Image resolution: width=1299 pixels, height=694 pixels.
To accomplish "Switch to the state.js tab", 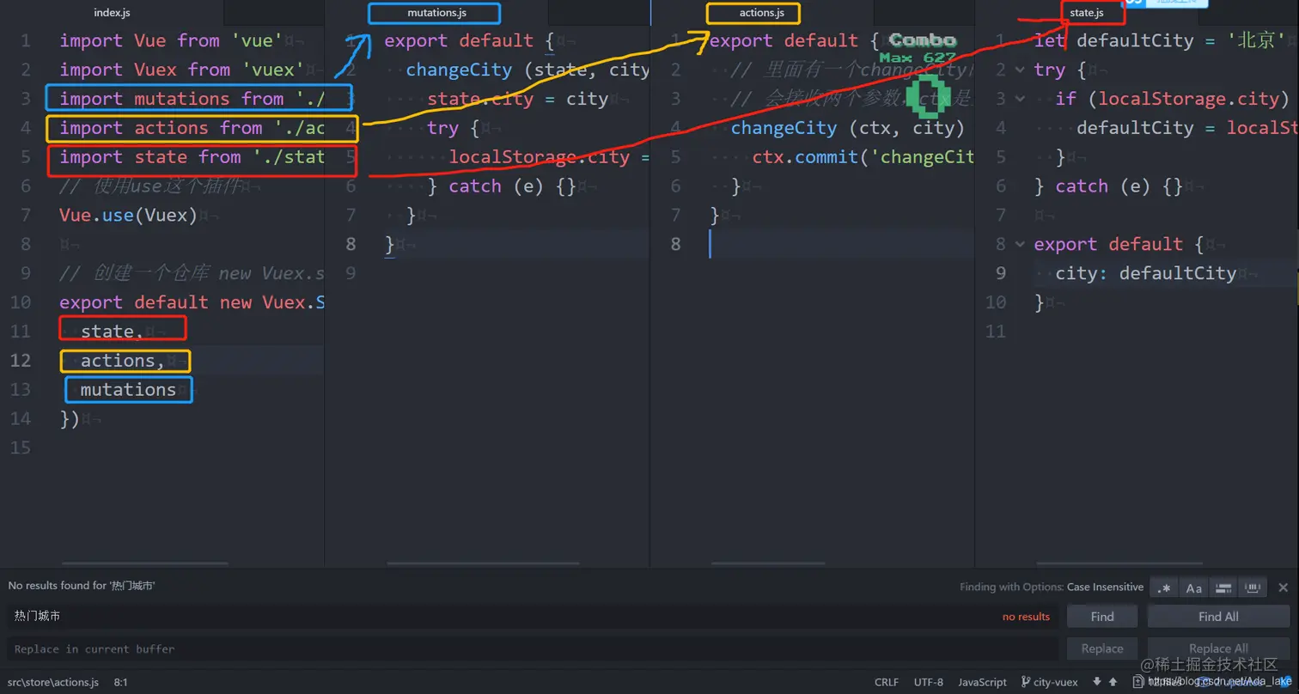I will coord(1087,13).
